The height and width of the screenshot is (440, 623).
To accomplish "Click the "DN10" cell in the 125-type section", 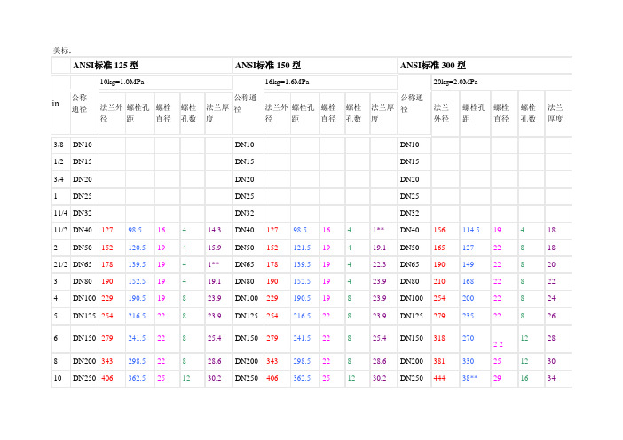I will tap(83, 145).
